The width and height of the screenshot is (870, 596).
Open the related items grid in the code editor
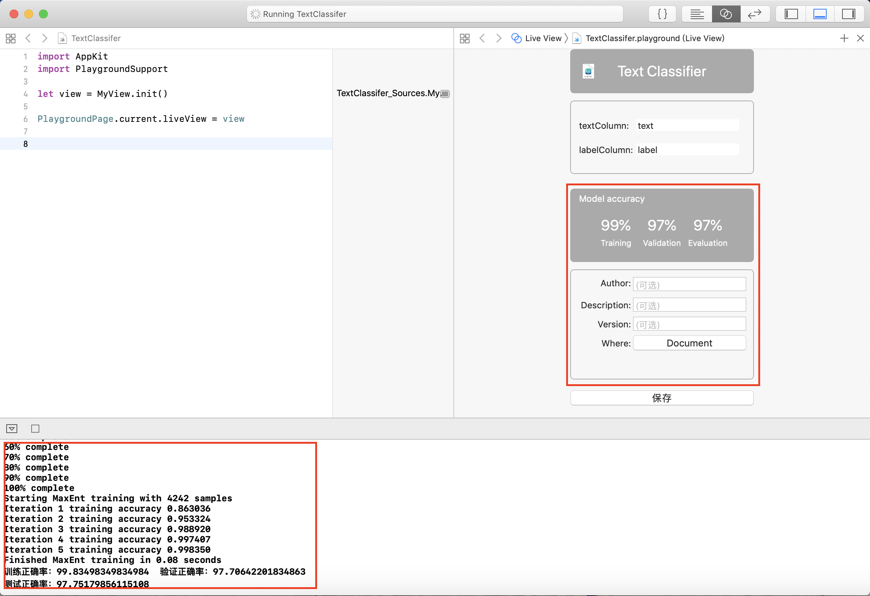tap(11, 38)
